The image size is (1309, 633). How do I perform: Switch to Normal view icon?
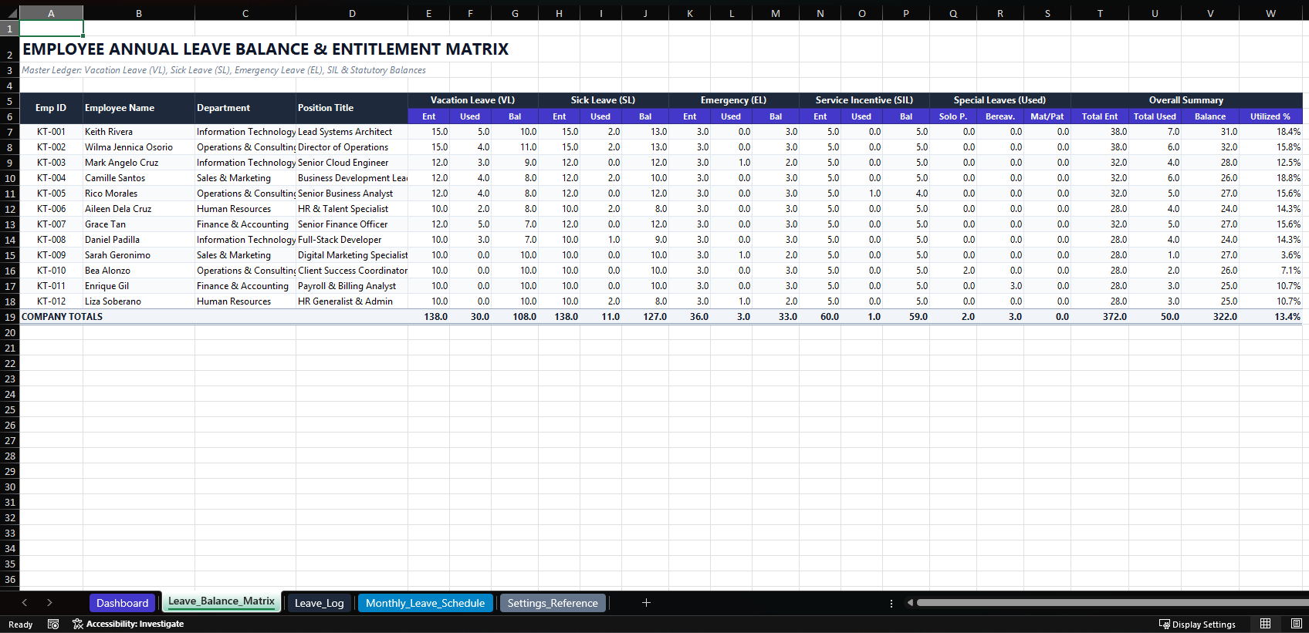coord(1265,624)
